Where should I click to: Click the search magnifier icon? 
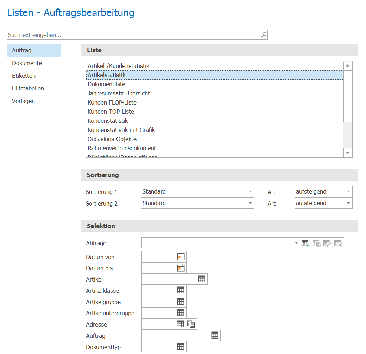pyautogui.click(x=264, y=35)
